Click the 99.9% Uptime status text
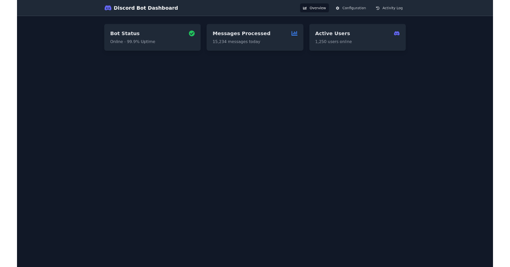This screenshot has height=267, width=510. 132,42
